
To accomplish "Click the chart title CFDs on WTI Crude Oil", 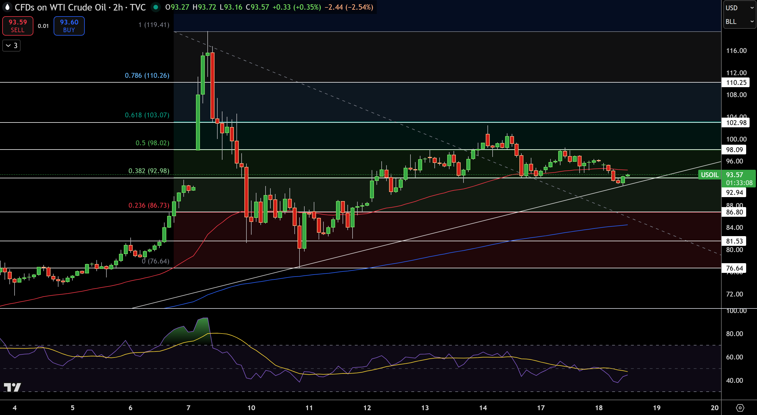I will (x=60, y=7).
